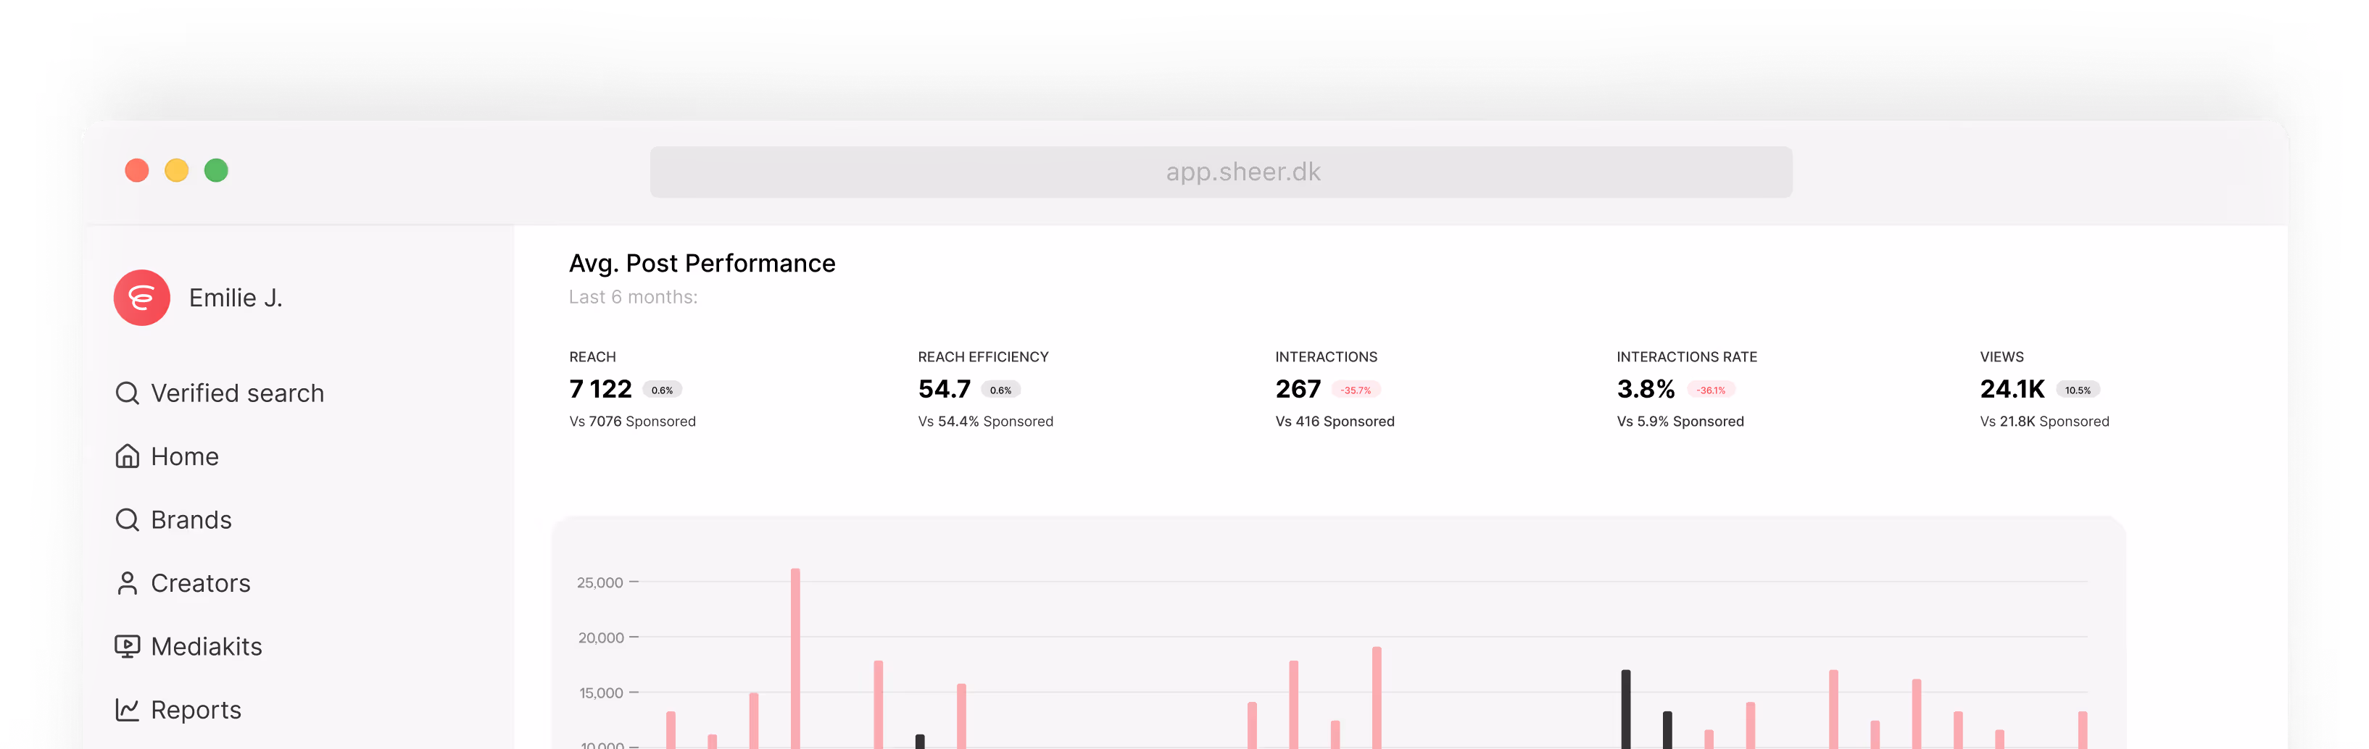The width and height of the screenshot is (2369, 749).
Task: Click the Verified search label
Action: 237,393
